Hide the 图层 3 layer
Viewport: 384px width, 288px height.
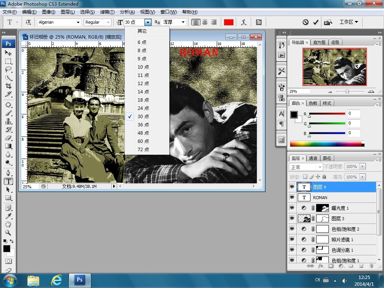click(292, 219)
